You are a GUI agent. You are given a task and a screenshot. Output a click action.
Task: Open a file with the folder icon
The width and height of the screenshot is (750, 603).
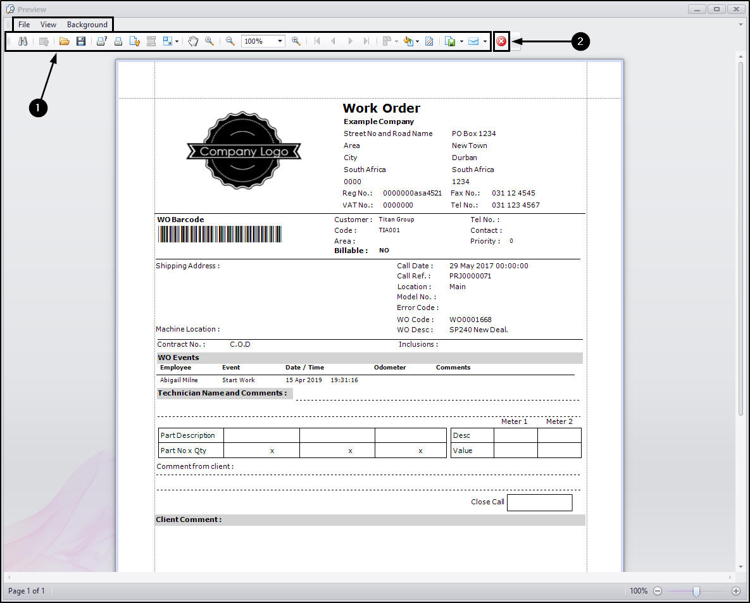(64, 41)
